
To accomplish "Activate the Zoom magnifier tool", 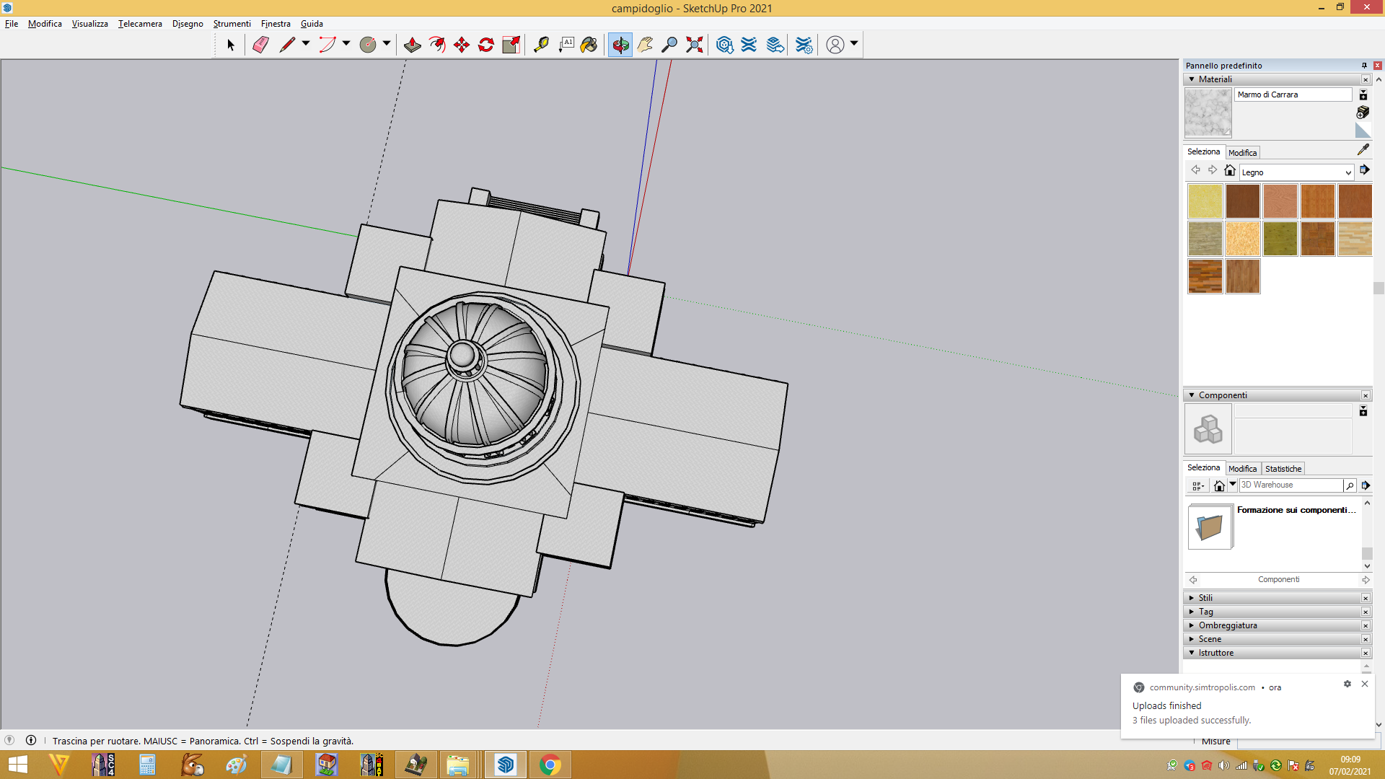I will (669, 45).
